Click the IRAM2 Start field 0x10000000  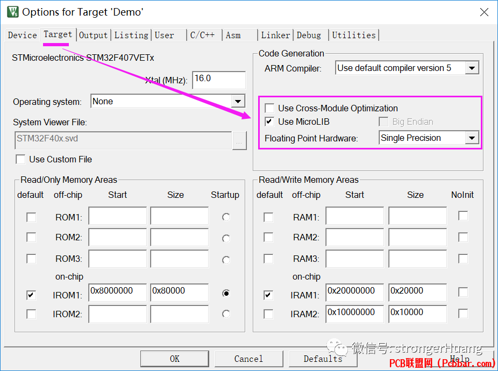coord(355,314)
